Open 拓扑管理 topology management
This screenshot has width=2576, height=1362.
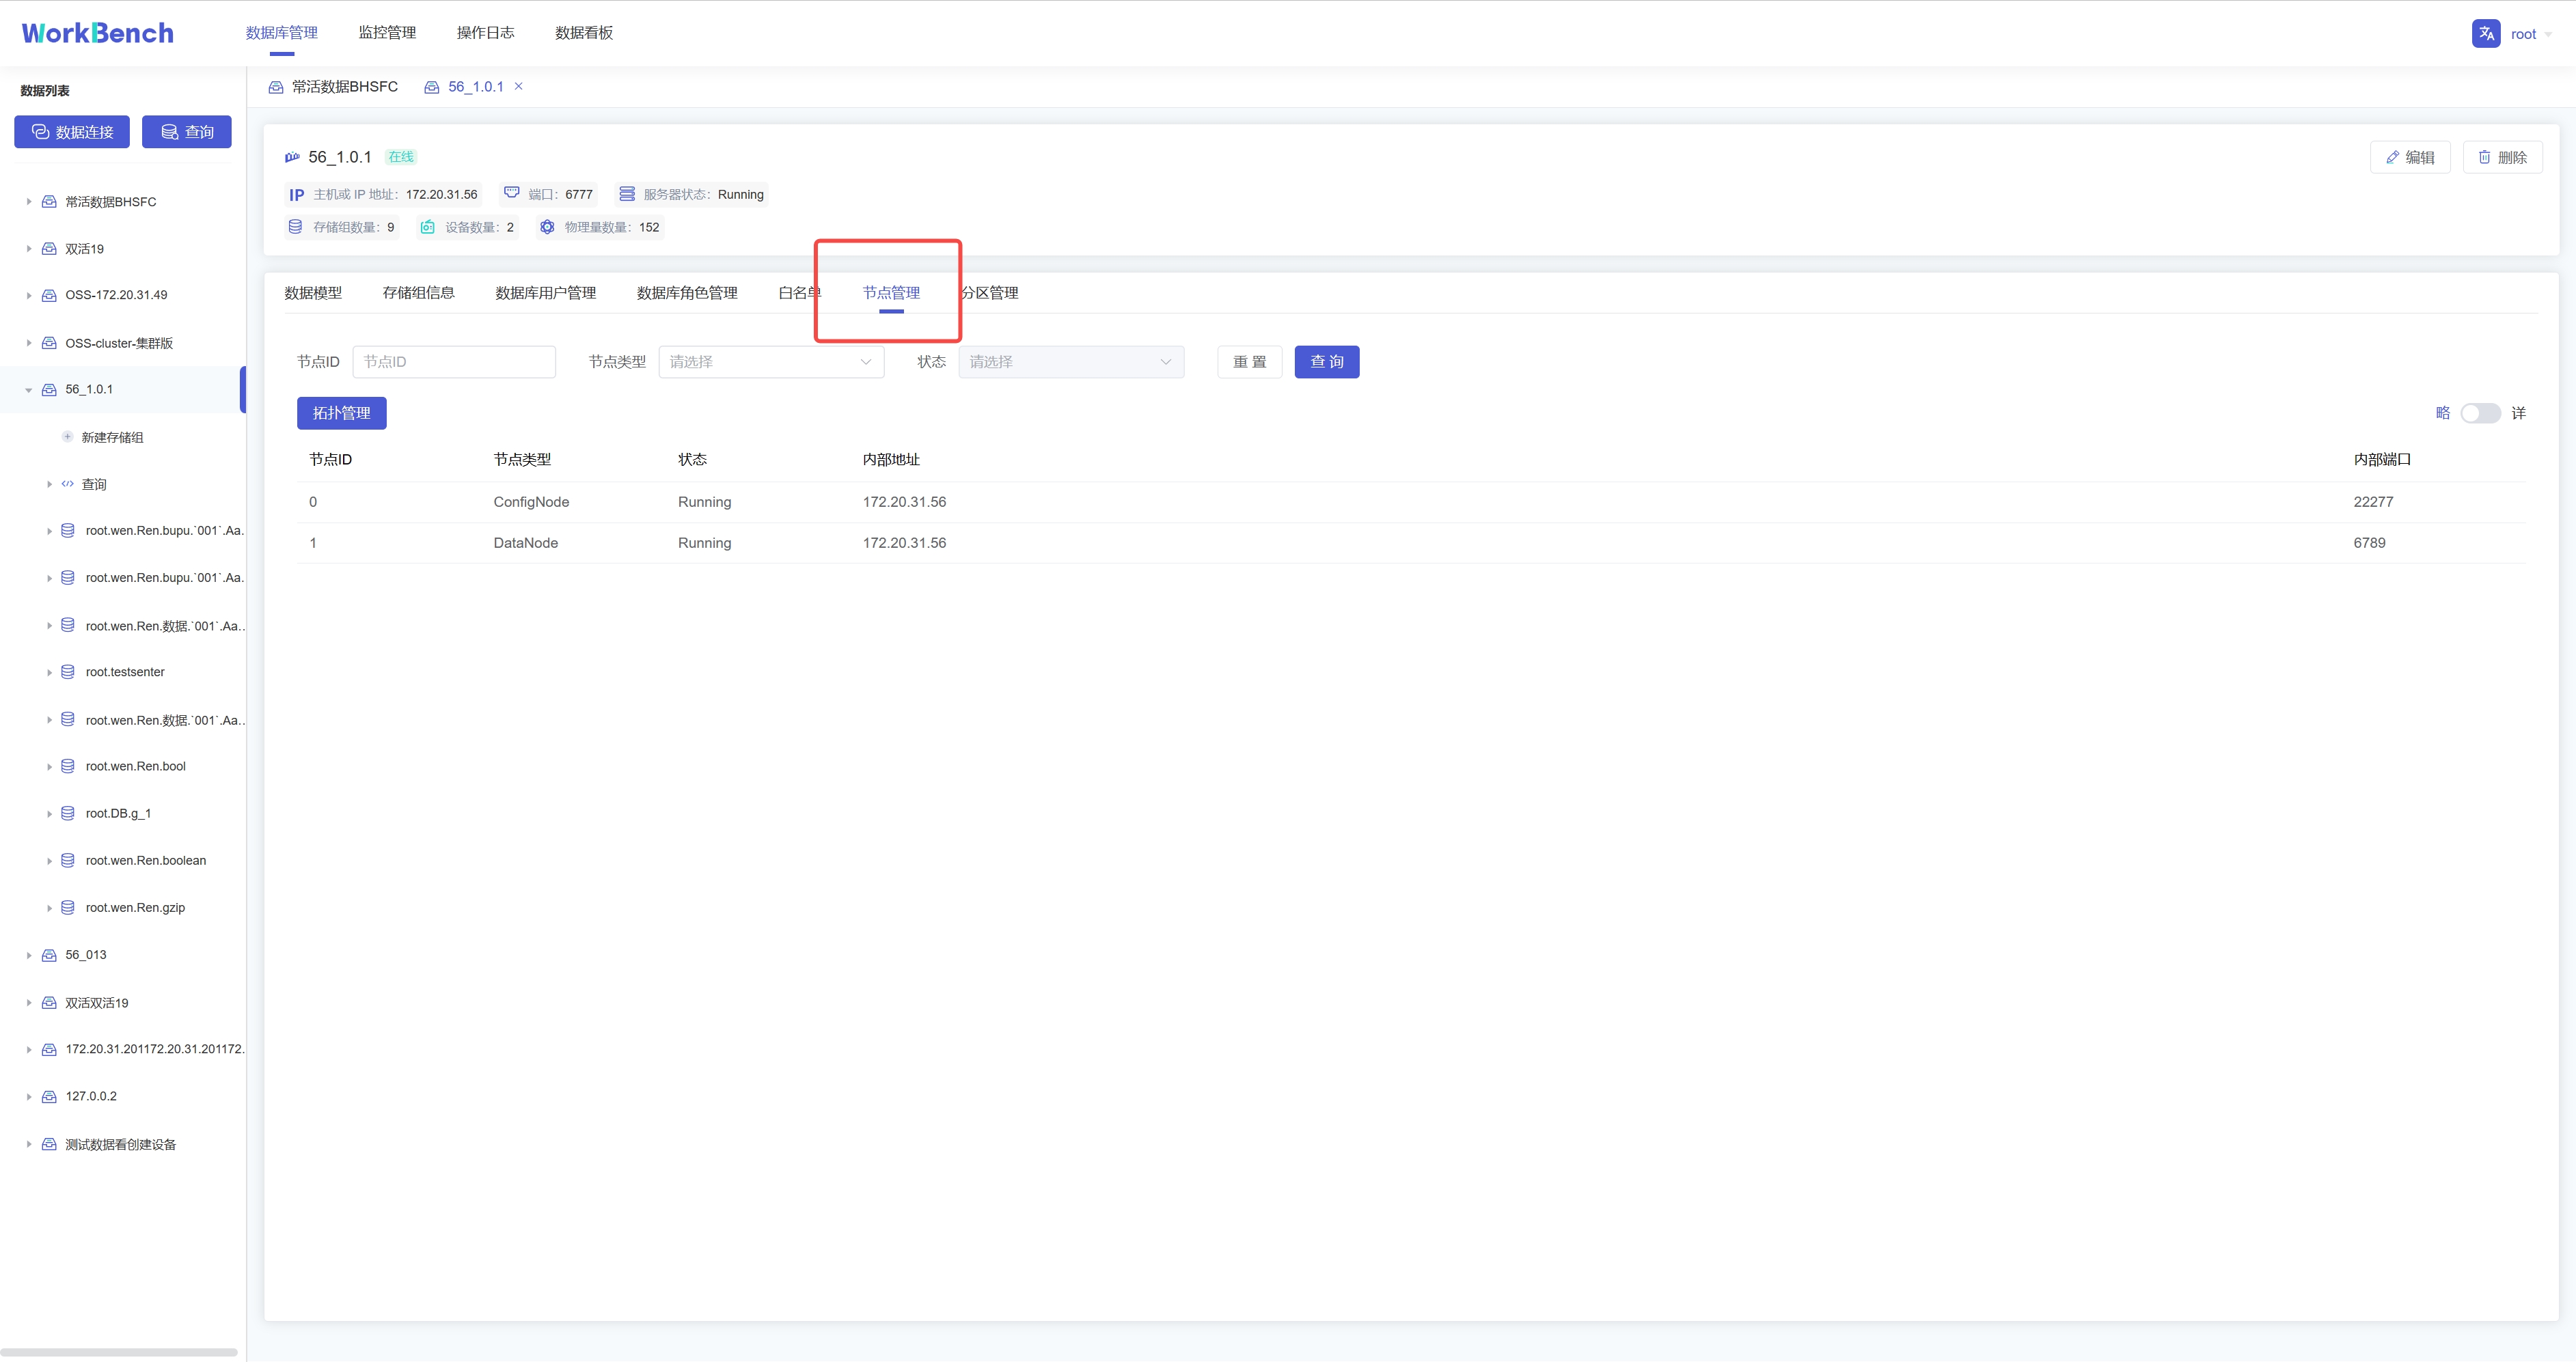pos(341,413)
